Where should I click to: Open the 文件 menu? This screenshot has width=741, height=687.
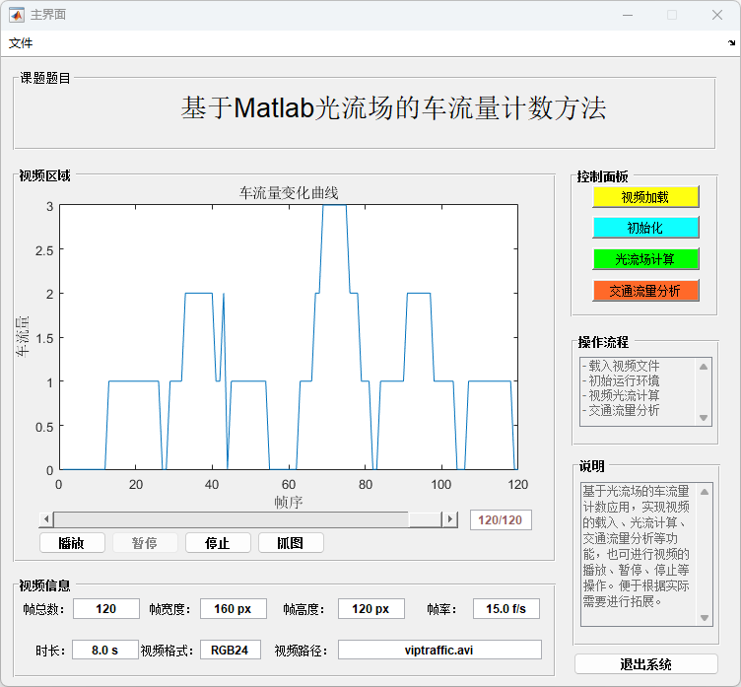click(x=21, y=43)
